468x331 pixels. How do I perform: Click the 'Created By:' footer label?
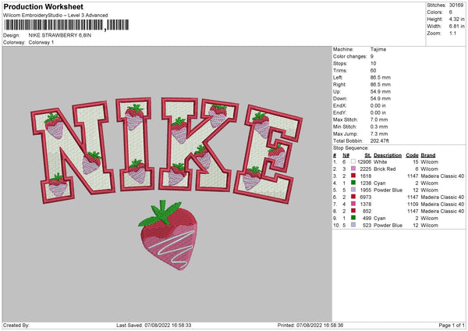point(16,326)
